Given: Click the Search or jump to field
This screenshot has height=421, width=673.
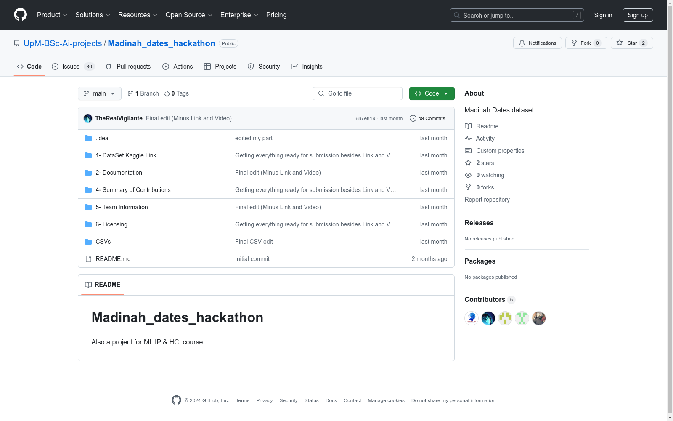Looking at the screenshot, I should coord(517,15).
